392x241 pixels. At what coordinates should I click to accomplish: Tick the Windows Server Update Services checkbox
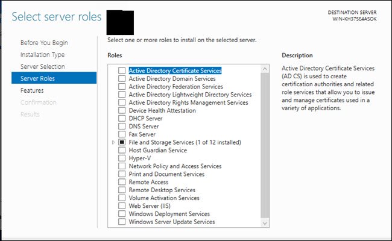[x=122, y=222]
